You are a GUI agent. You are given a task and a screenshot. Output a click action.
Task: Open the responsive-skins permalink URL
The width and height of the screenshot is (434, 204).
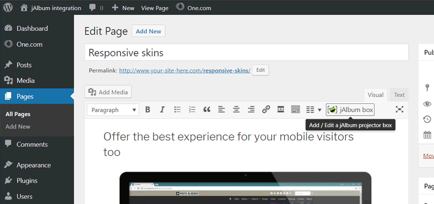(x=185, y=70)
